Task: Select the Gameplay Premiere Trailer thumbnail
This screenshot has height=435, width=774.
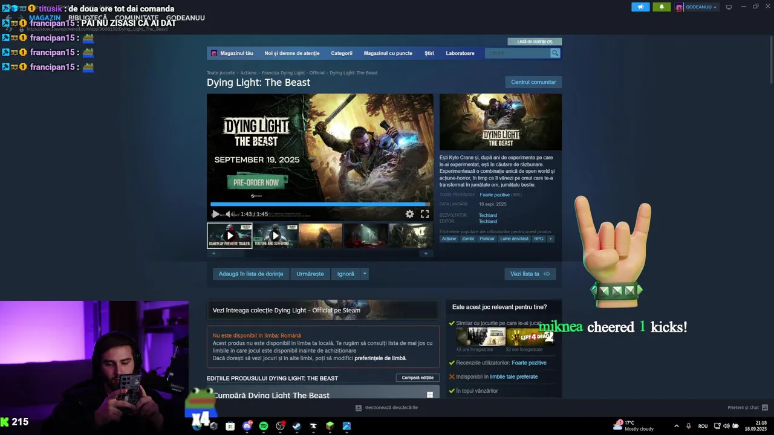Action: click(x=230, y=236)
